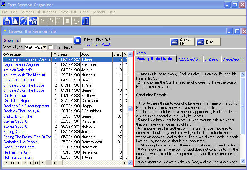Click horizontal scrollbar right arrow in sermon list
The height and width of the screenshot is (170, 247).
point(125,163)
